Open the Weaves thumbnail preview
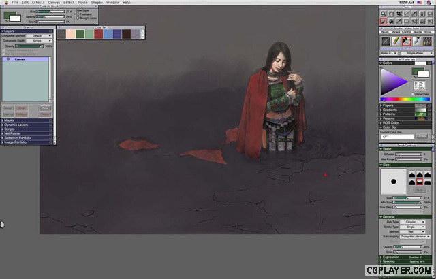The height and width of the screenshot is (279, 436). (421, 118)
